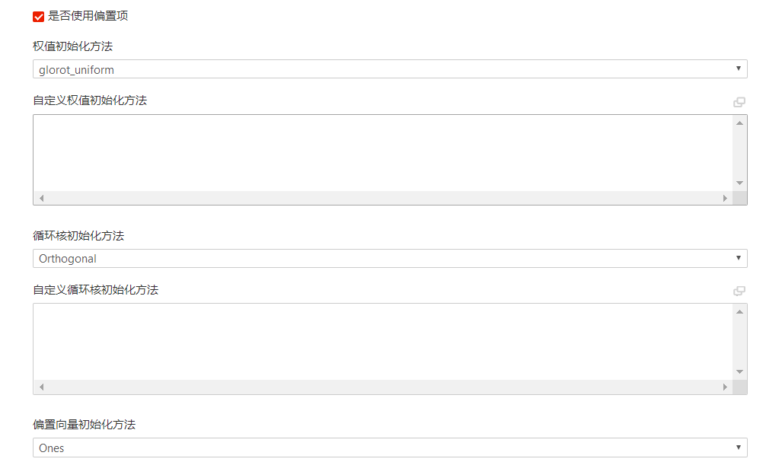Open the 循环核初始化方法 Orthogonal dropdown
The height and width of the screenshot is (462, 782).
390,259
